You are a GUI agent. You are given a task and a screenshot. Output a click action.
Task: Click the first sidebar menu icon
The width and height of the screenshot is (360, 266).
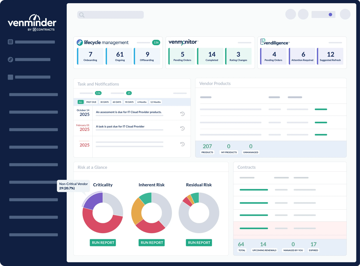click(x=10, y=42)
